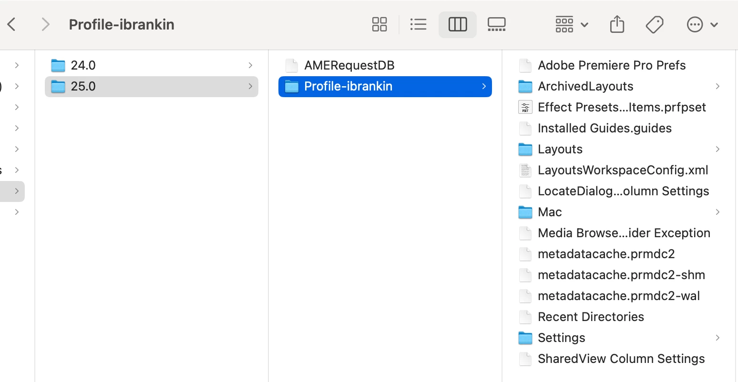Select the metadatacache.prmdc2 file icon
The image size is (738, 382).
pos(525,254)
